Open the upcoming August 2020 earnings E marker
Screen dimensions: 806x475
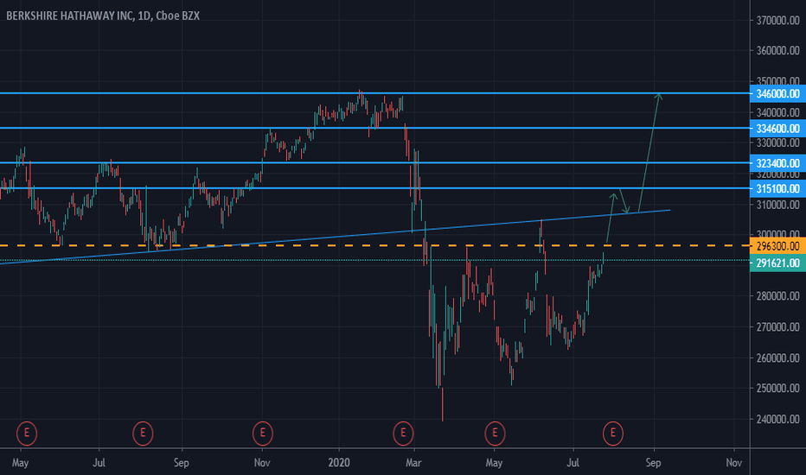point(613,434)
